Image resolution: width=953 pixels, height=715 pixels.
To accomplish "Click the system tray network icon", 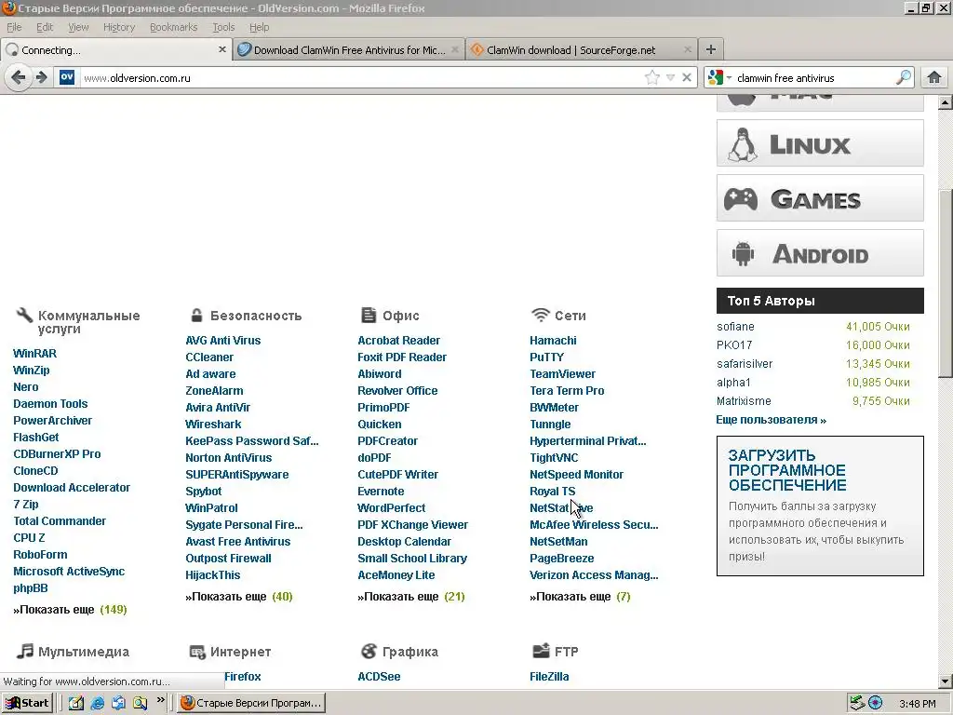I will [x=857, y=703].
